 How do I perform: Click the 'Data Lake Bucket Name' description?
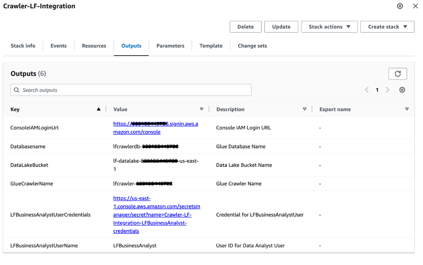tap(244, 165)
